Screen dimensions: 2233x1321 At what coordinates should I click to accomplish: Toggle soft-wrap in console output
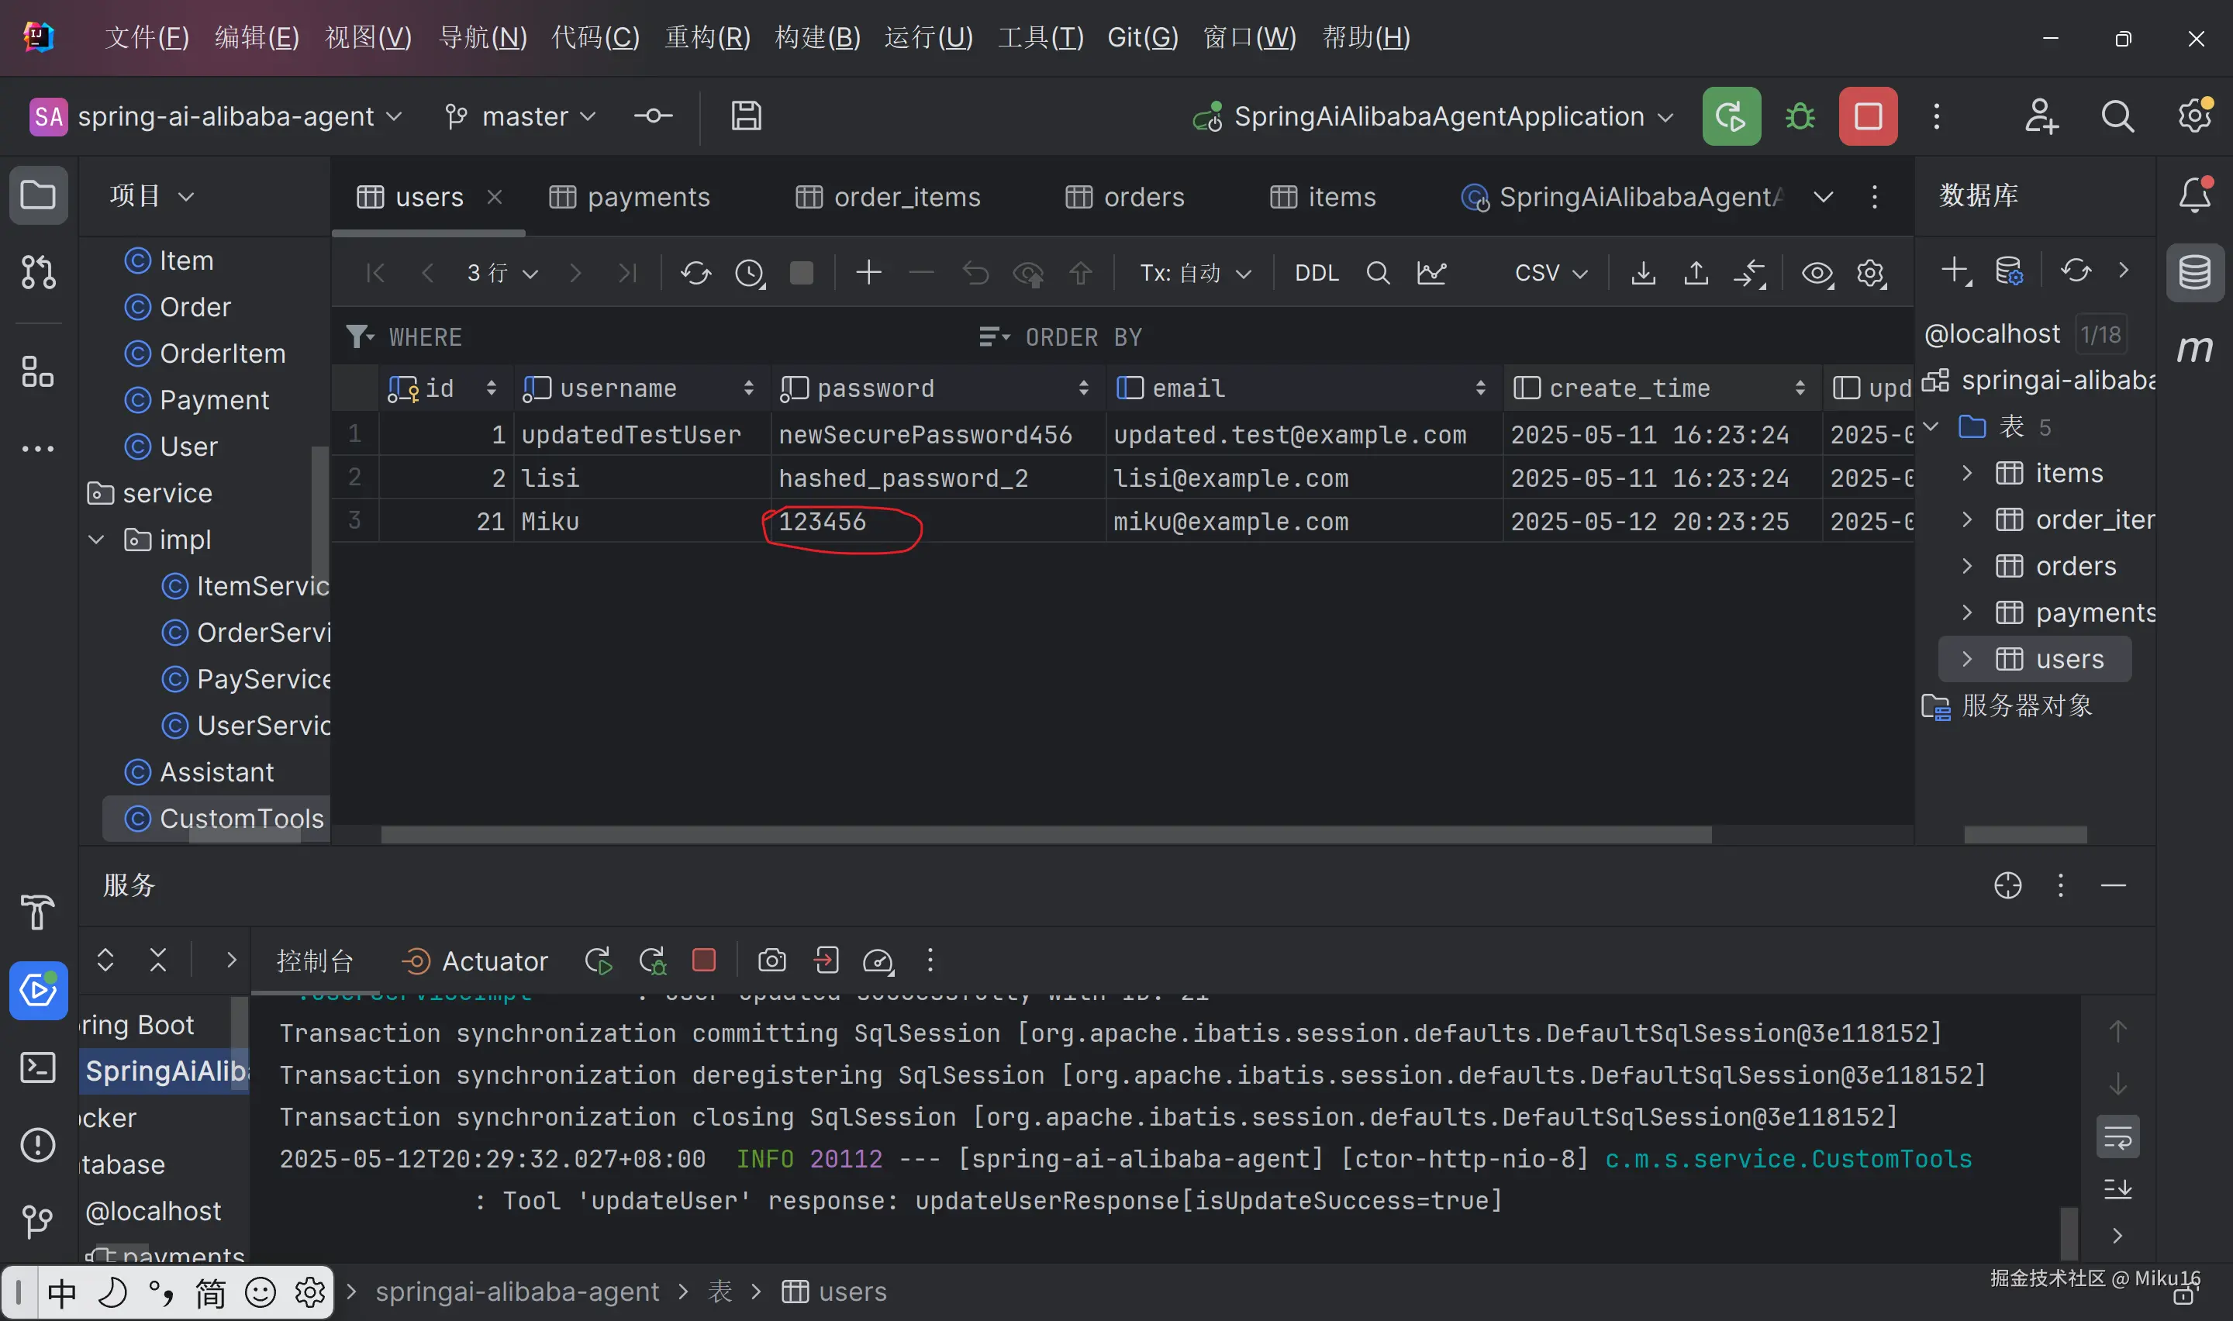click(x=2117, y=1136)
